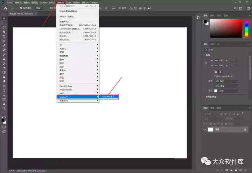Select the History Brush tool

pos(4,64)
